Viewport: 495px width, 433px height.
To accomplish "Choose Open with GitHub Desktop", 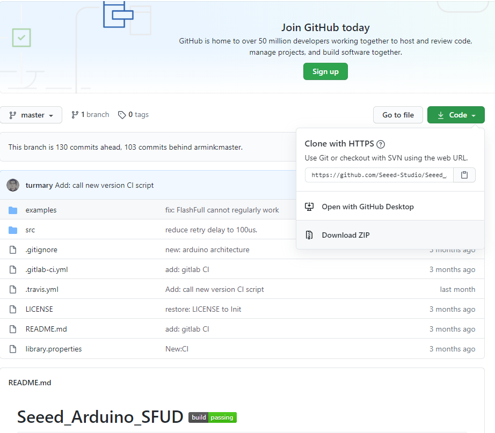I will (367, 207).
